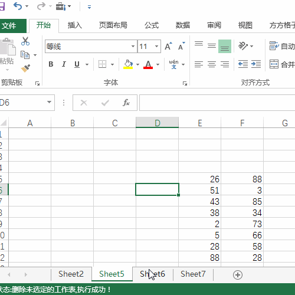Click the Insert Function fx icon
This screenshot has width=295, height=295.
pyautogui.click(x=126, y=103)
